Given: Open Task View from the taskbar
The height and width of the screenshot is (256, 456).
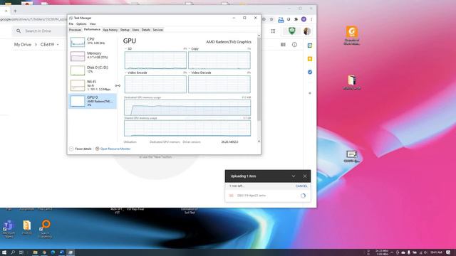Looking at the screenshot, I should 21,252.
